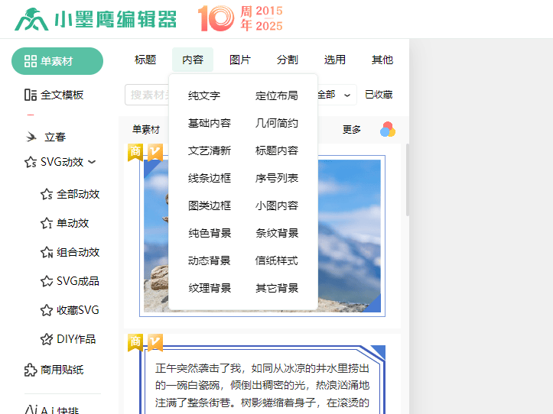This screenshot has width=553, height=414.
Task: Click the 已收藏 link
Action: pos(378,95)
